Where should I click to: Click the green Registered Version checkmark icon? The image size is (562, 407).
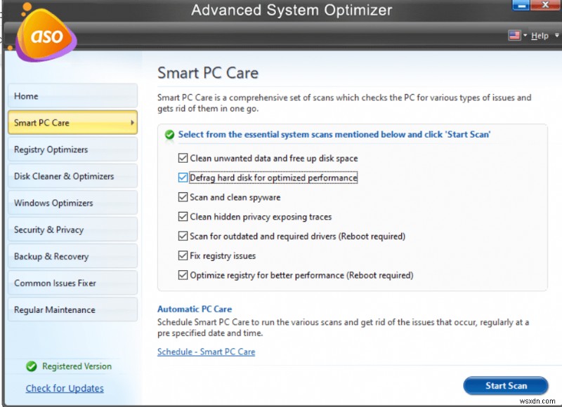coord(32,366)
